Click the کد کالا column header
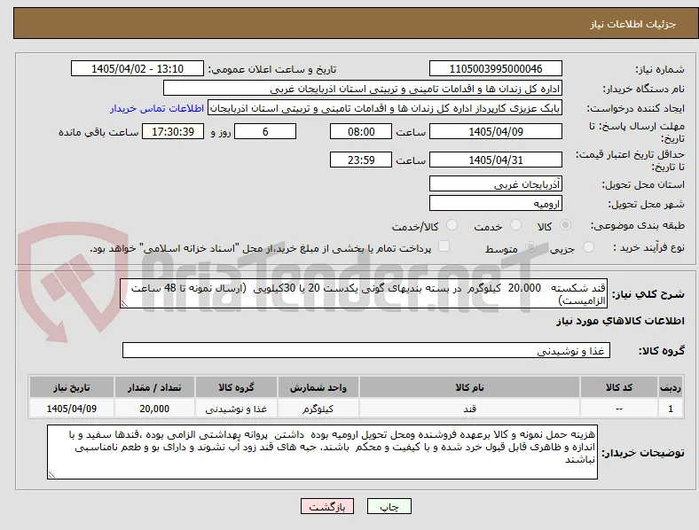Viewport: 699px width, 530px height. 619,387
